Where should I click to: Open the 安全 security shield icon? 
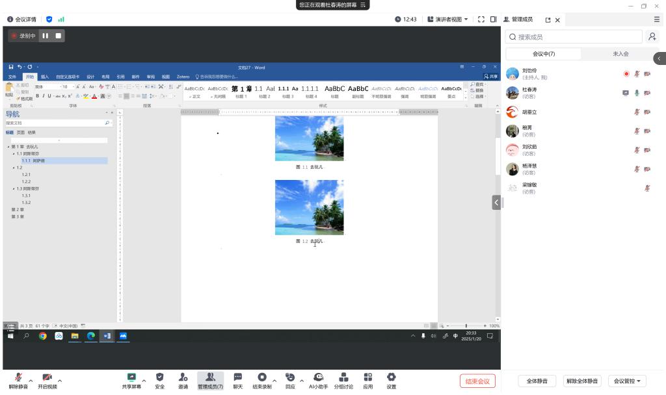click(160, 377)
